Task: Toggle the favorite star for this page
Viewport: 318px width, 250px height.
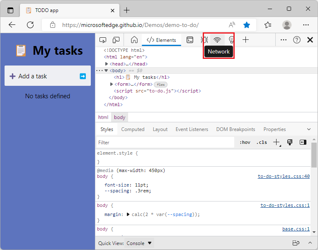Action: tap(247, 25)
